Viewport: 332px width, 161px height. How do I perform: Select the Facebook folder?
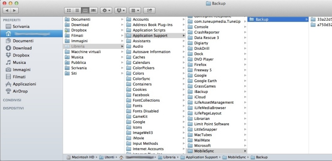(x=155, y=95)
